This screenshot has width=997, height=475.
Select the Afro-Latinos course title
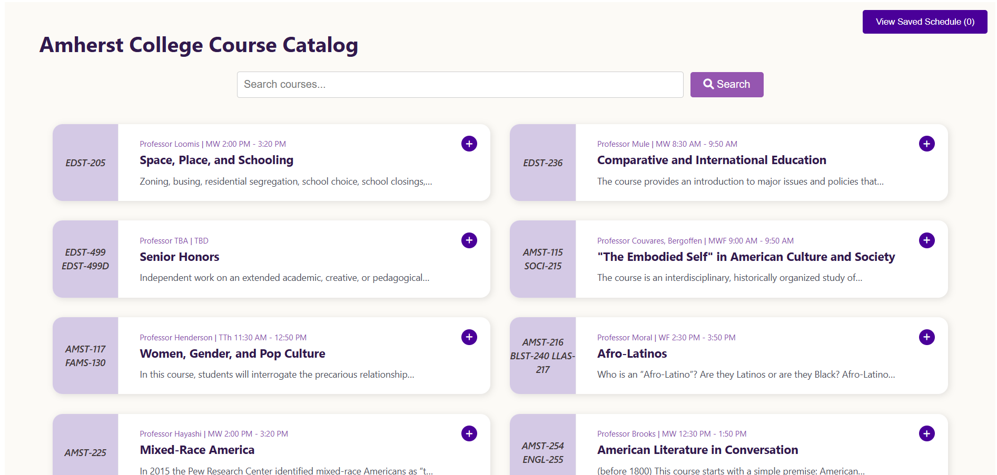click(x=631, y=353)
